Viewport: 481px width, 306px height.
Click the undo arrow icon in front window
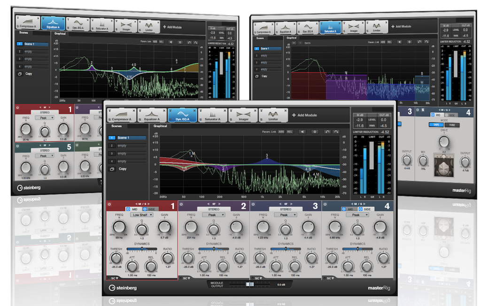click(x=327, y=131)
